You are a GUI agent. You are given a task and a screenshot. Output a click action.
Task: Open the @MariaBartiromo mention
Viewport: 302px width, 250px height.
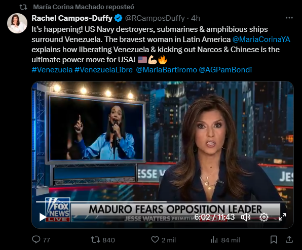pyautogui.click(x=166, y=70)
